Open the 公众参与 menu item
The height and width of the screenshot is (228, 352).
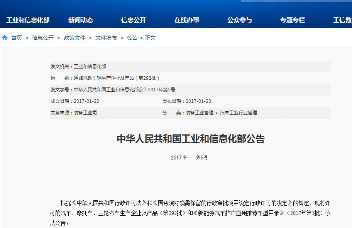pos(239,20)
